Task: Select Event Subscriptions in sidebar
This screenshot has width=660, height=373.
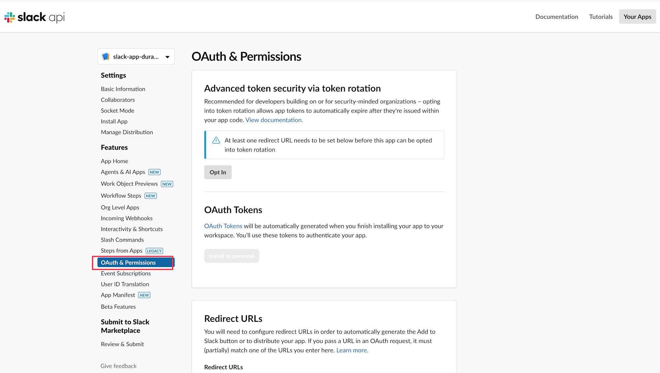Action: (126, 273)
